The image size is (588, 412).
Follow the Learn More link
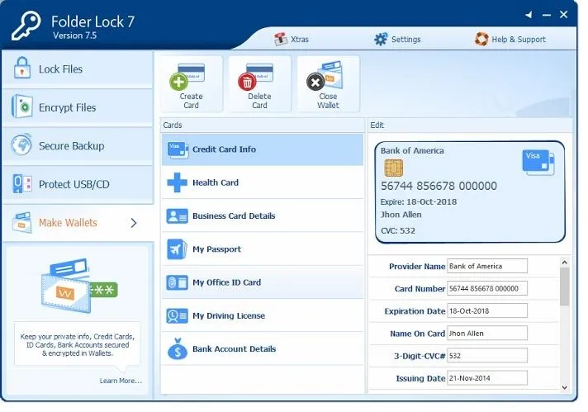coord(121,381)
